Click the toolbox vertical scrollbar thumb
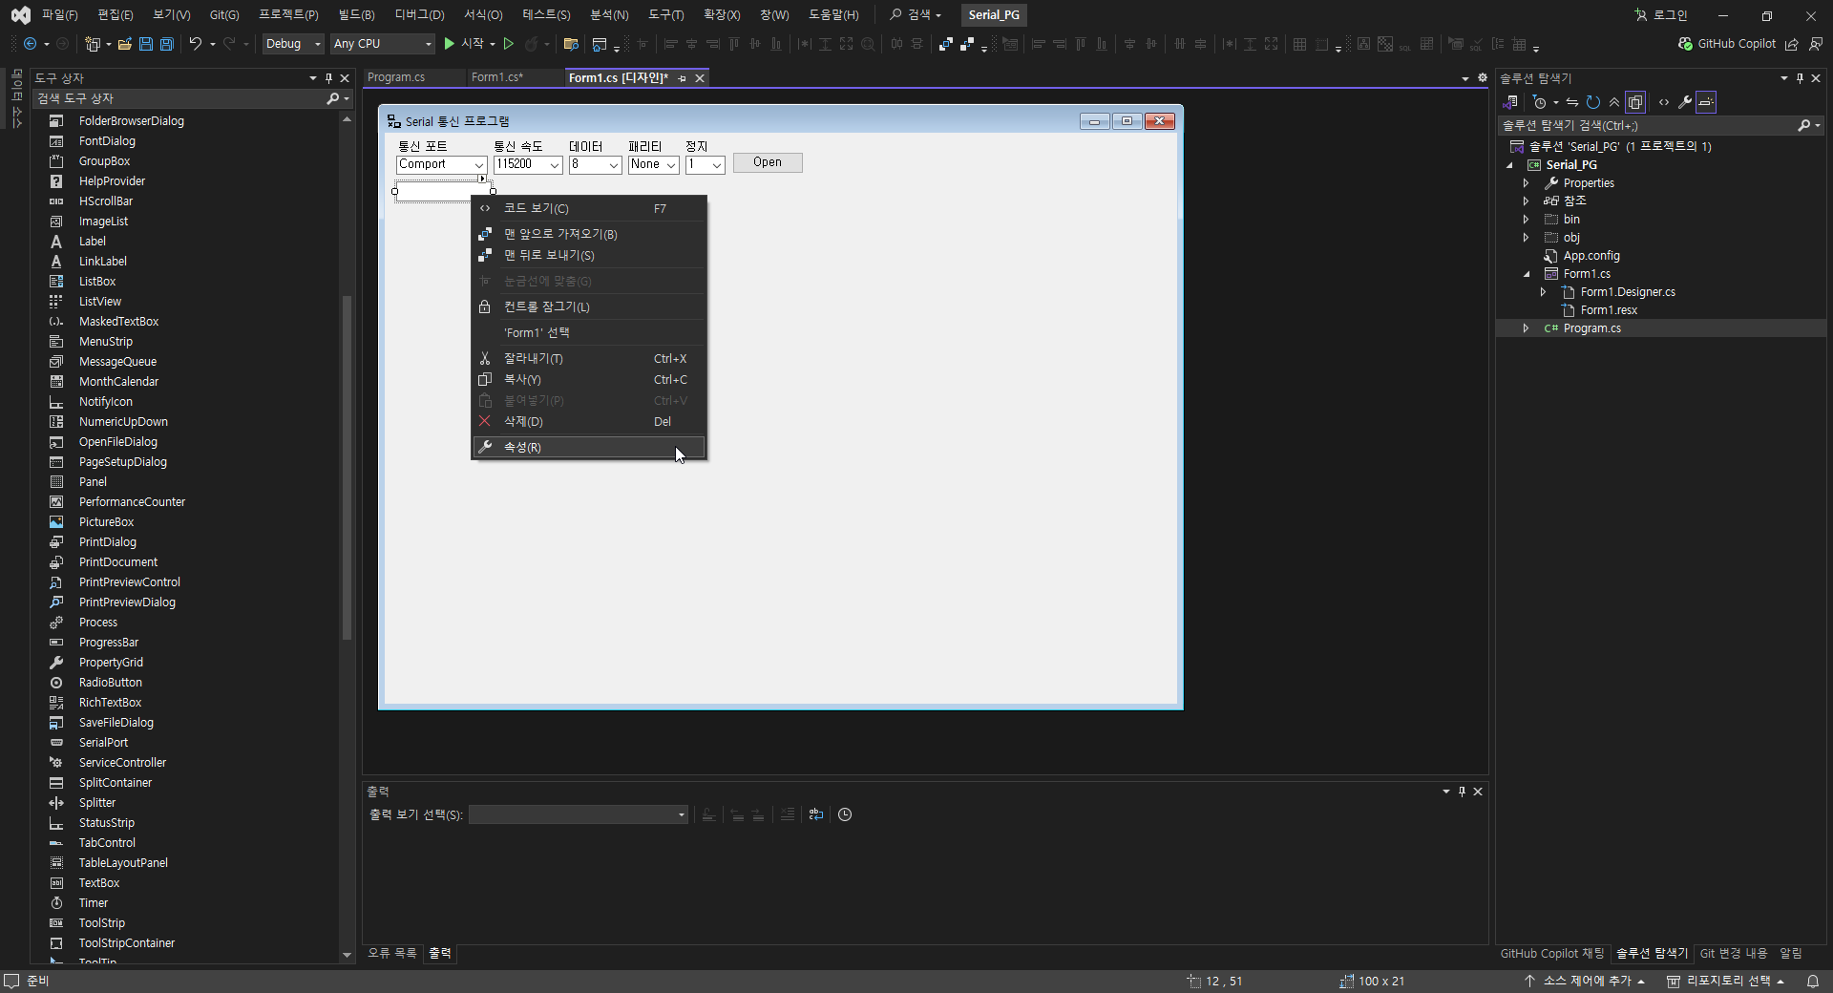Image resolution: width=1833 pixels, height=993 pixels. point(347,467)
